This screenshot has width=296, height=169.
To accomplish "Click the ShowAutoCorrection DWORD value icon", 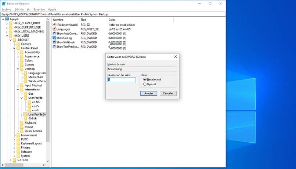I will click(54, 33).
